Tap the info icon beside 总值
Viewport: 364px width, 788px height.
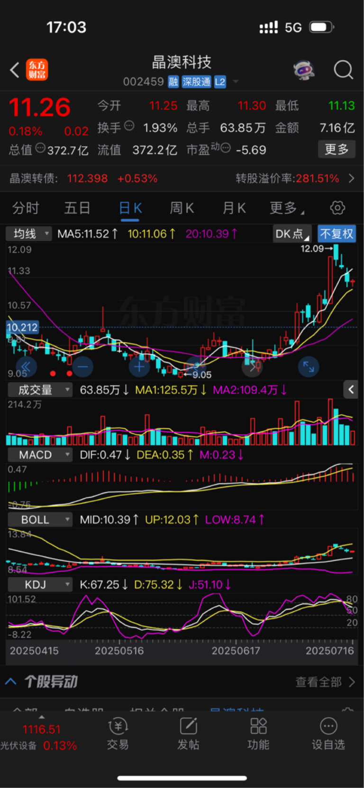click(40, 148)
